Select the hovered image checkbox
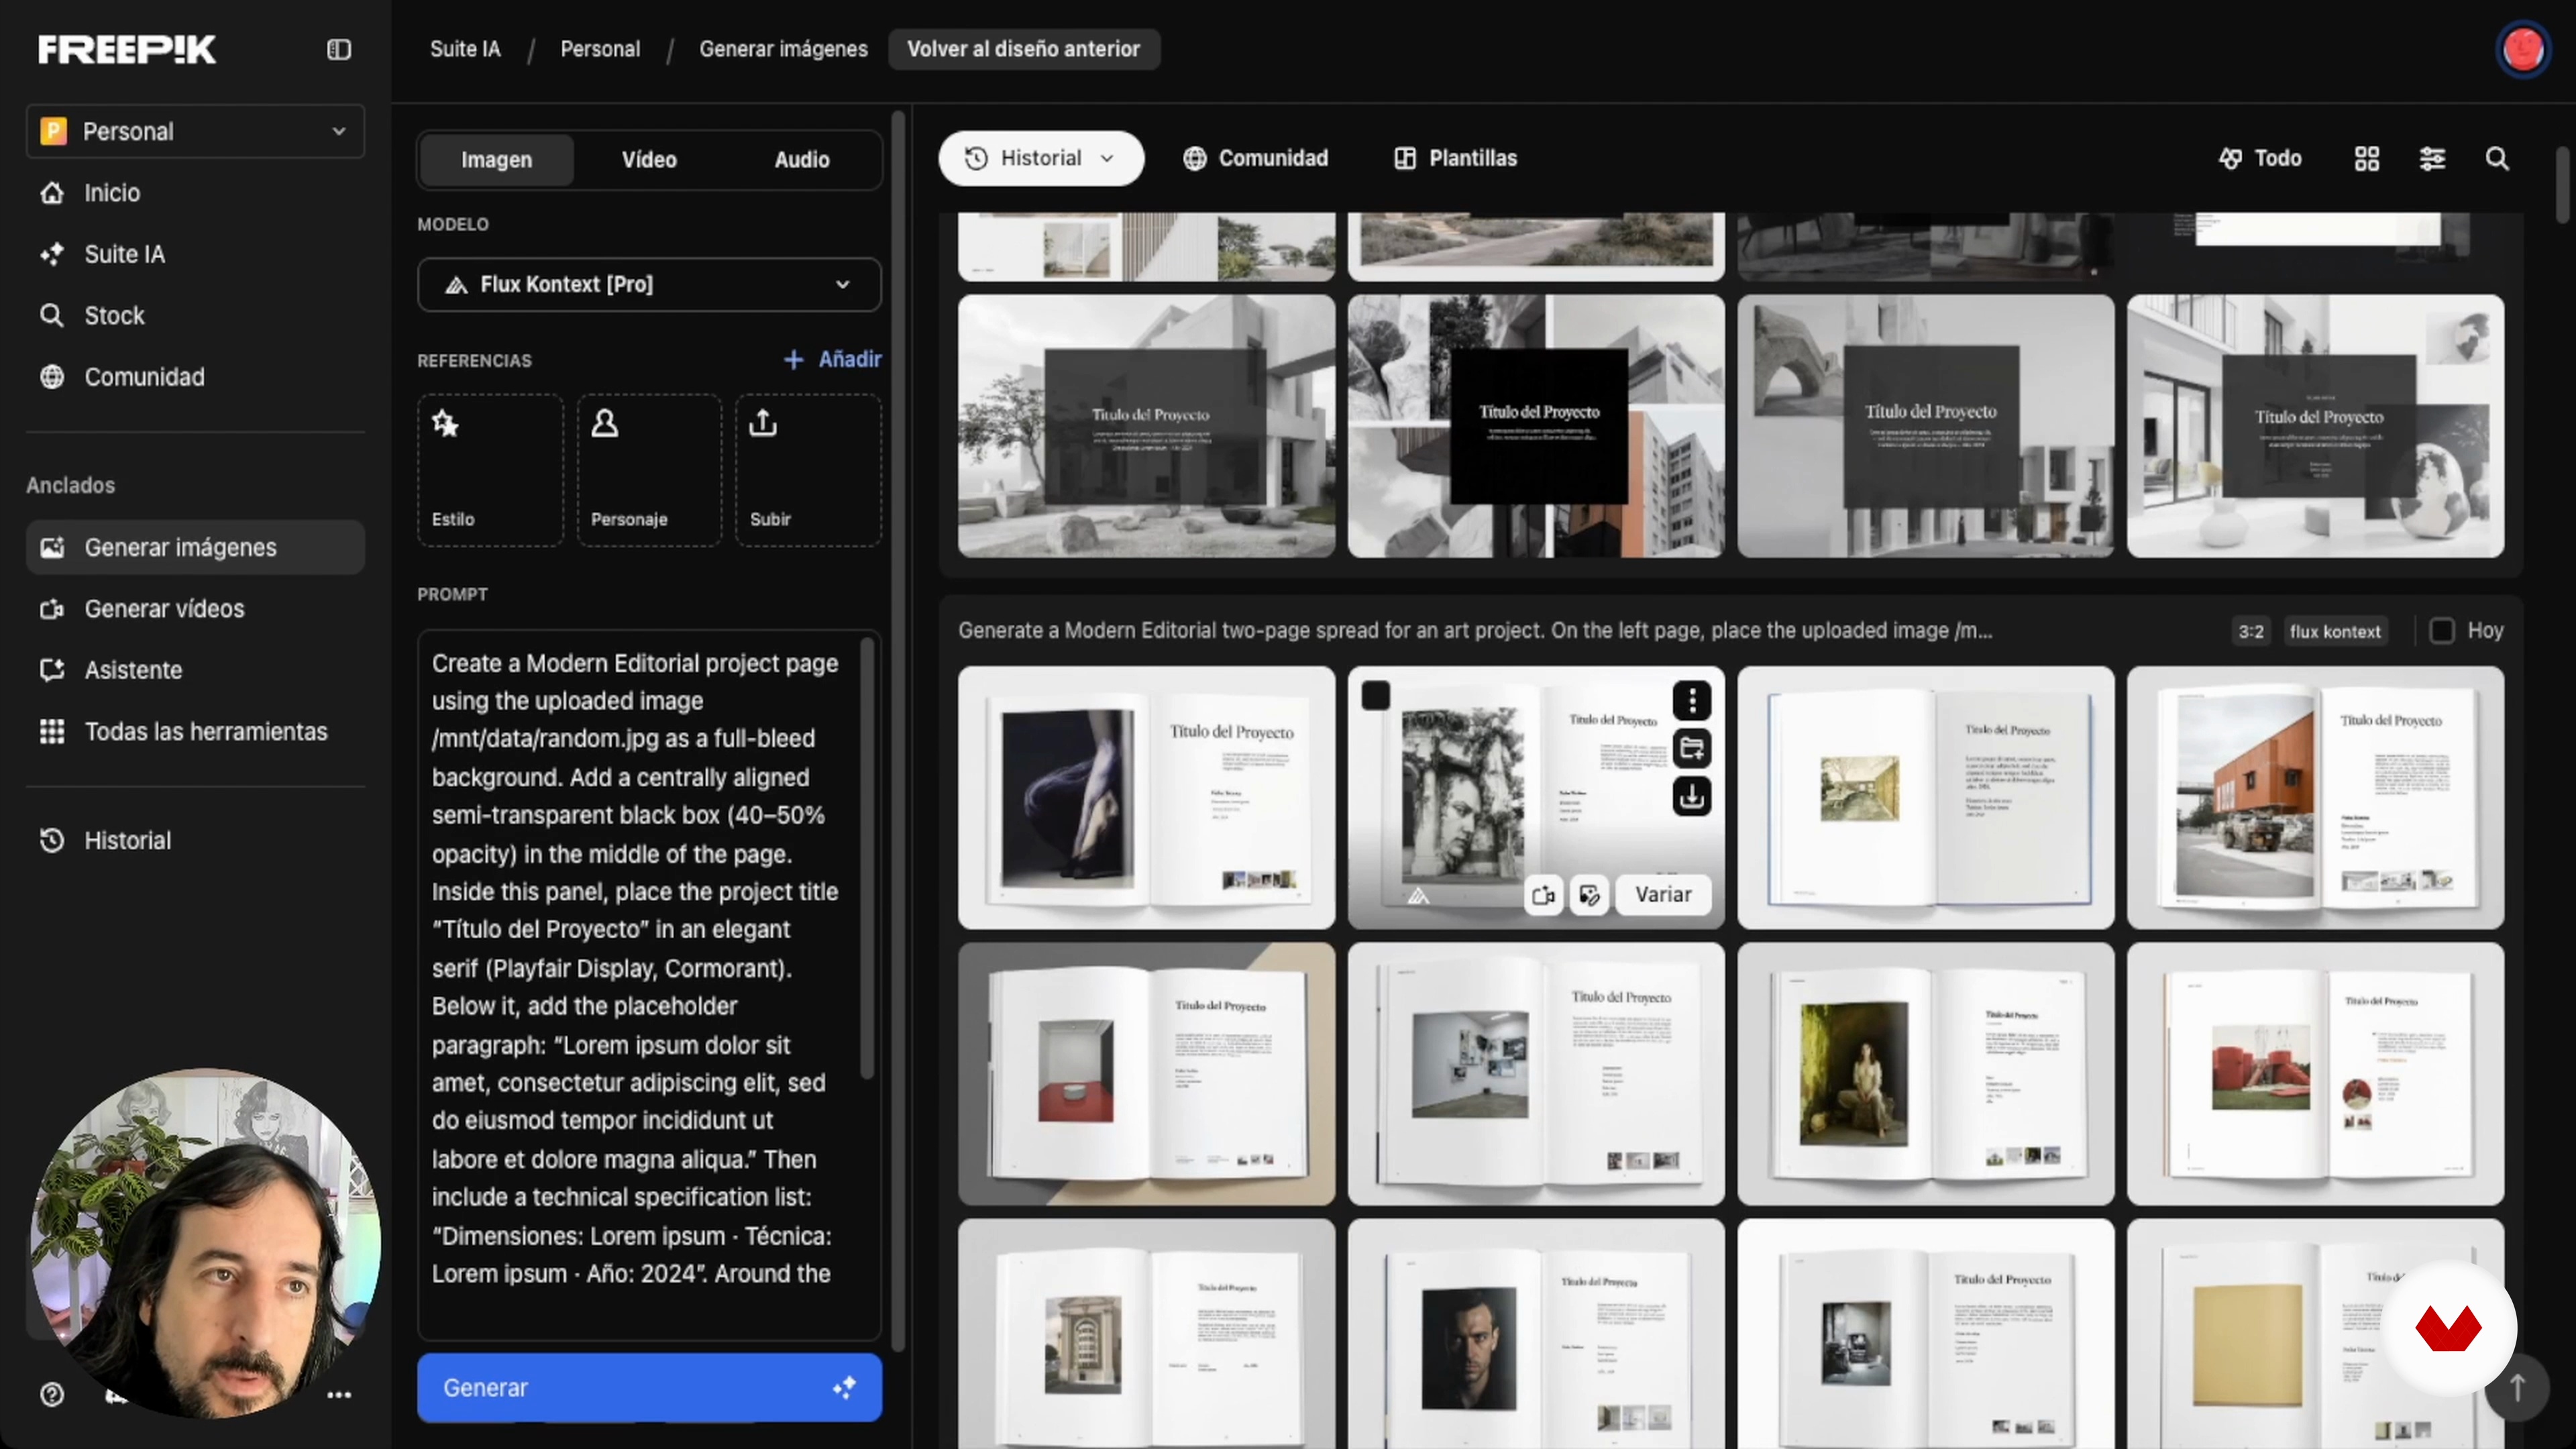2576x1449 pixels. 1376,695
